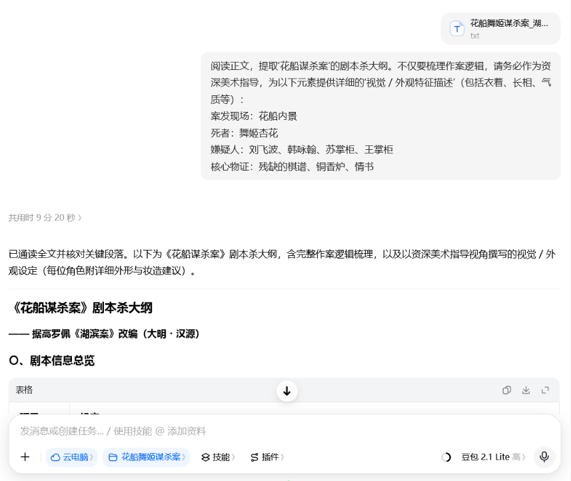Click the 〇、剧本信息总览 heading

coord(52,360)
